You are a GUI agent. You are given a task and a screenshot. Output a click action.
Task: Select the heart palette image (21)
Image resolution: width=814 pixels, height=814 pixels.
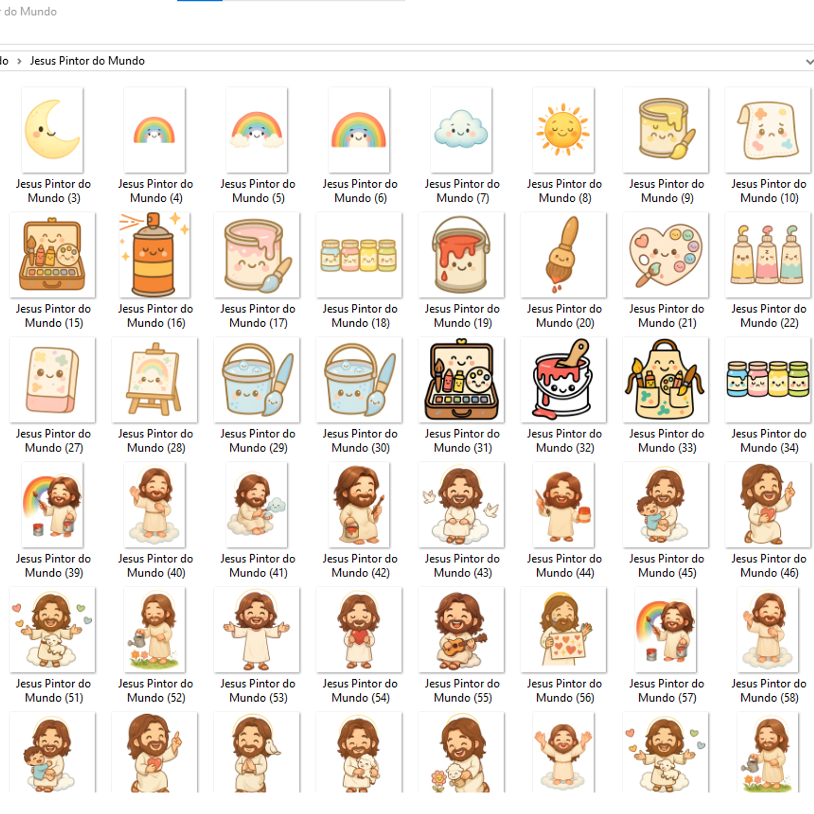tap(665, 255)
